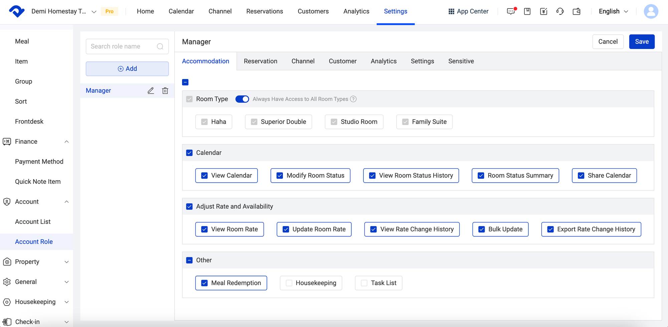The width and height of the screenshot is (668, 327).
Task: Click the user avatar icon
Action: pos(651,11)
